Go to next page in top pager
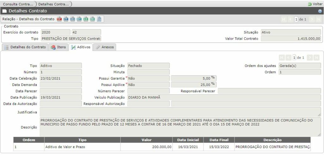 click(312, 19)
